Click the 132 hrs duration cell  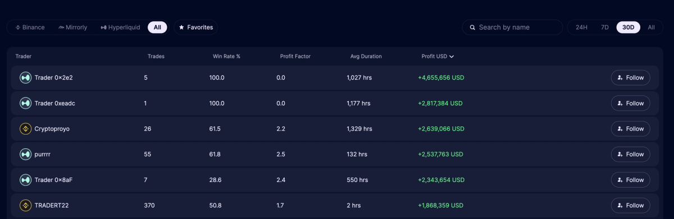(x=357, y=154)
